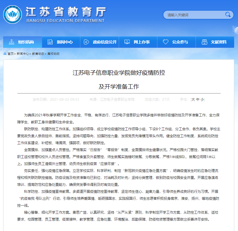Screen dimensions: 238x231
Task: Click paragraph starting 科学防控，加强疫情宣传教育
Action: pyautogui.click(x=118, y=199)
